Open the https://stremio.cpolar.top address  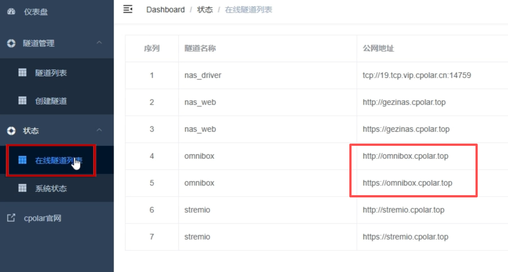click(405, 237)
